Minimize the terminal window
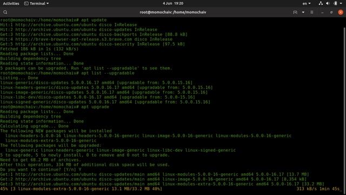This screenshot has height=195, width=346. 322,12
